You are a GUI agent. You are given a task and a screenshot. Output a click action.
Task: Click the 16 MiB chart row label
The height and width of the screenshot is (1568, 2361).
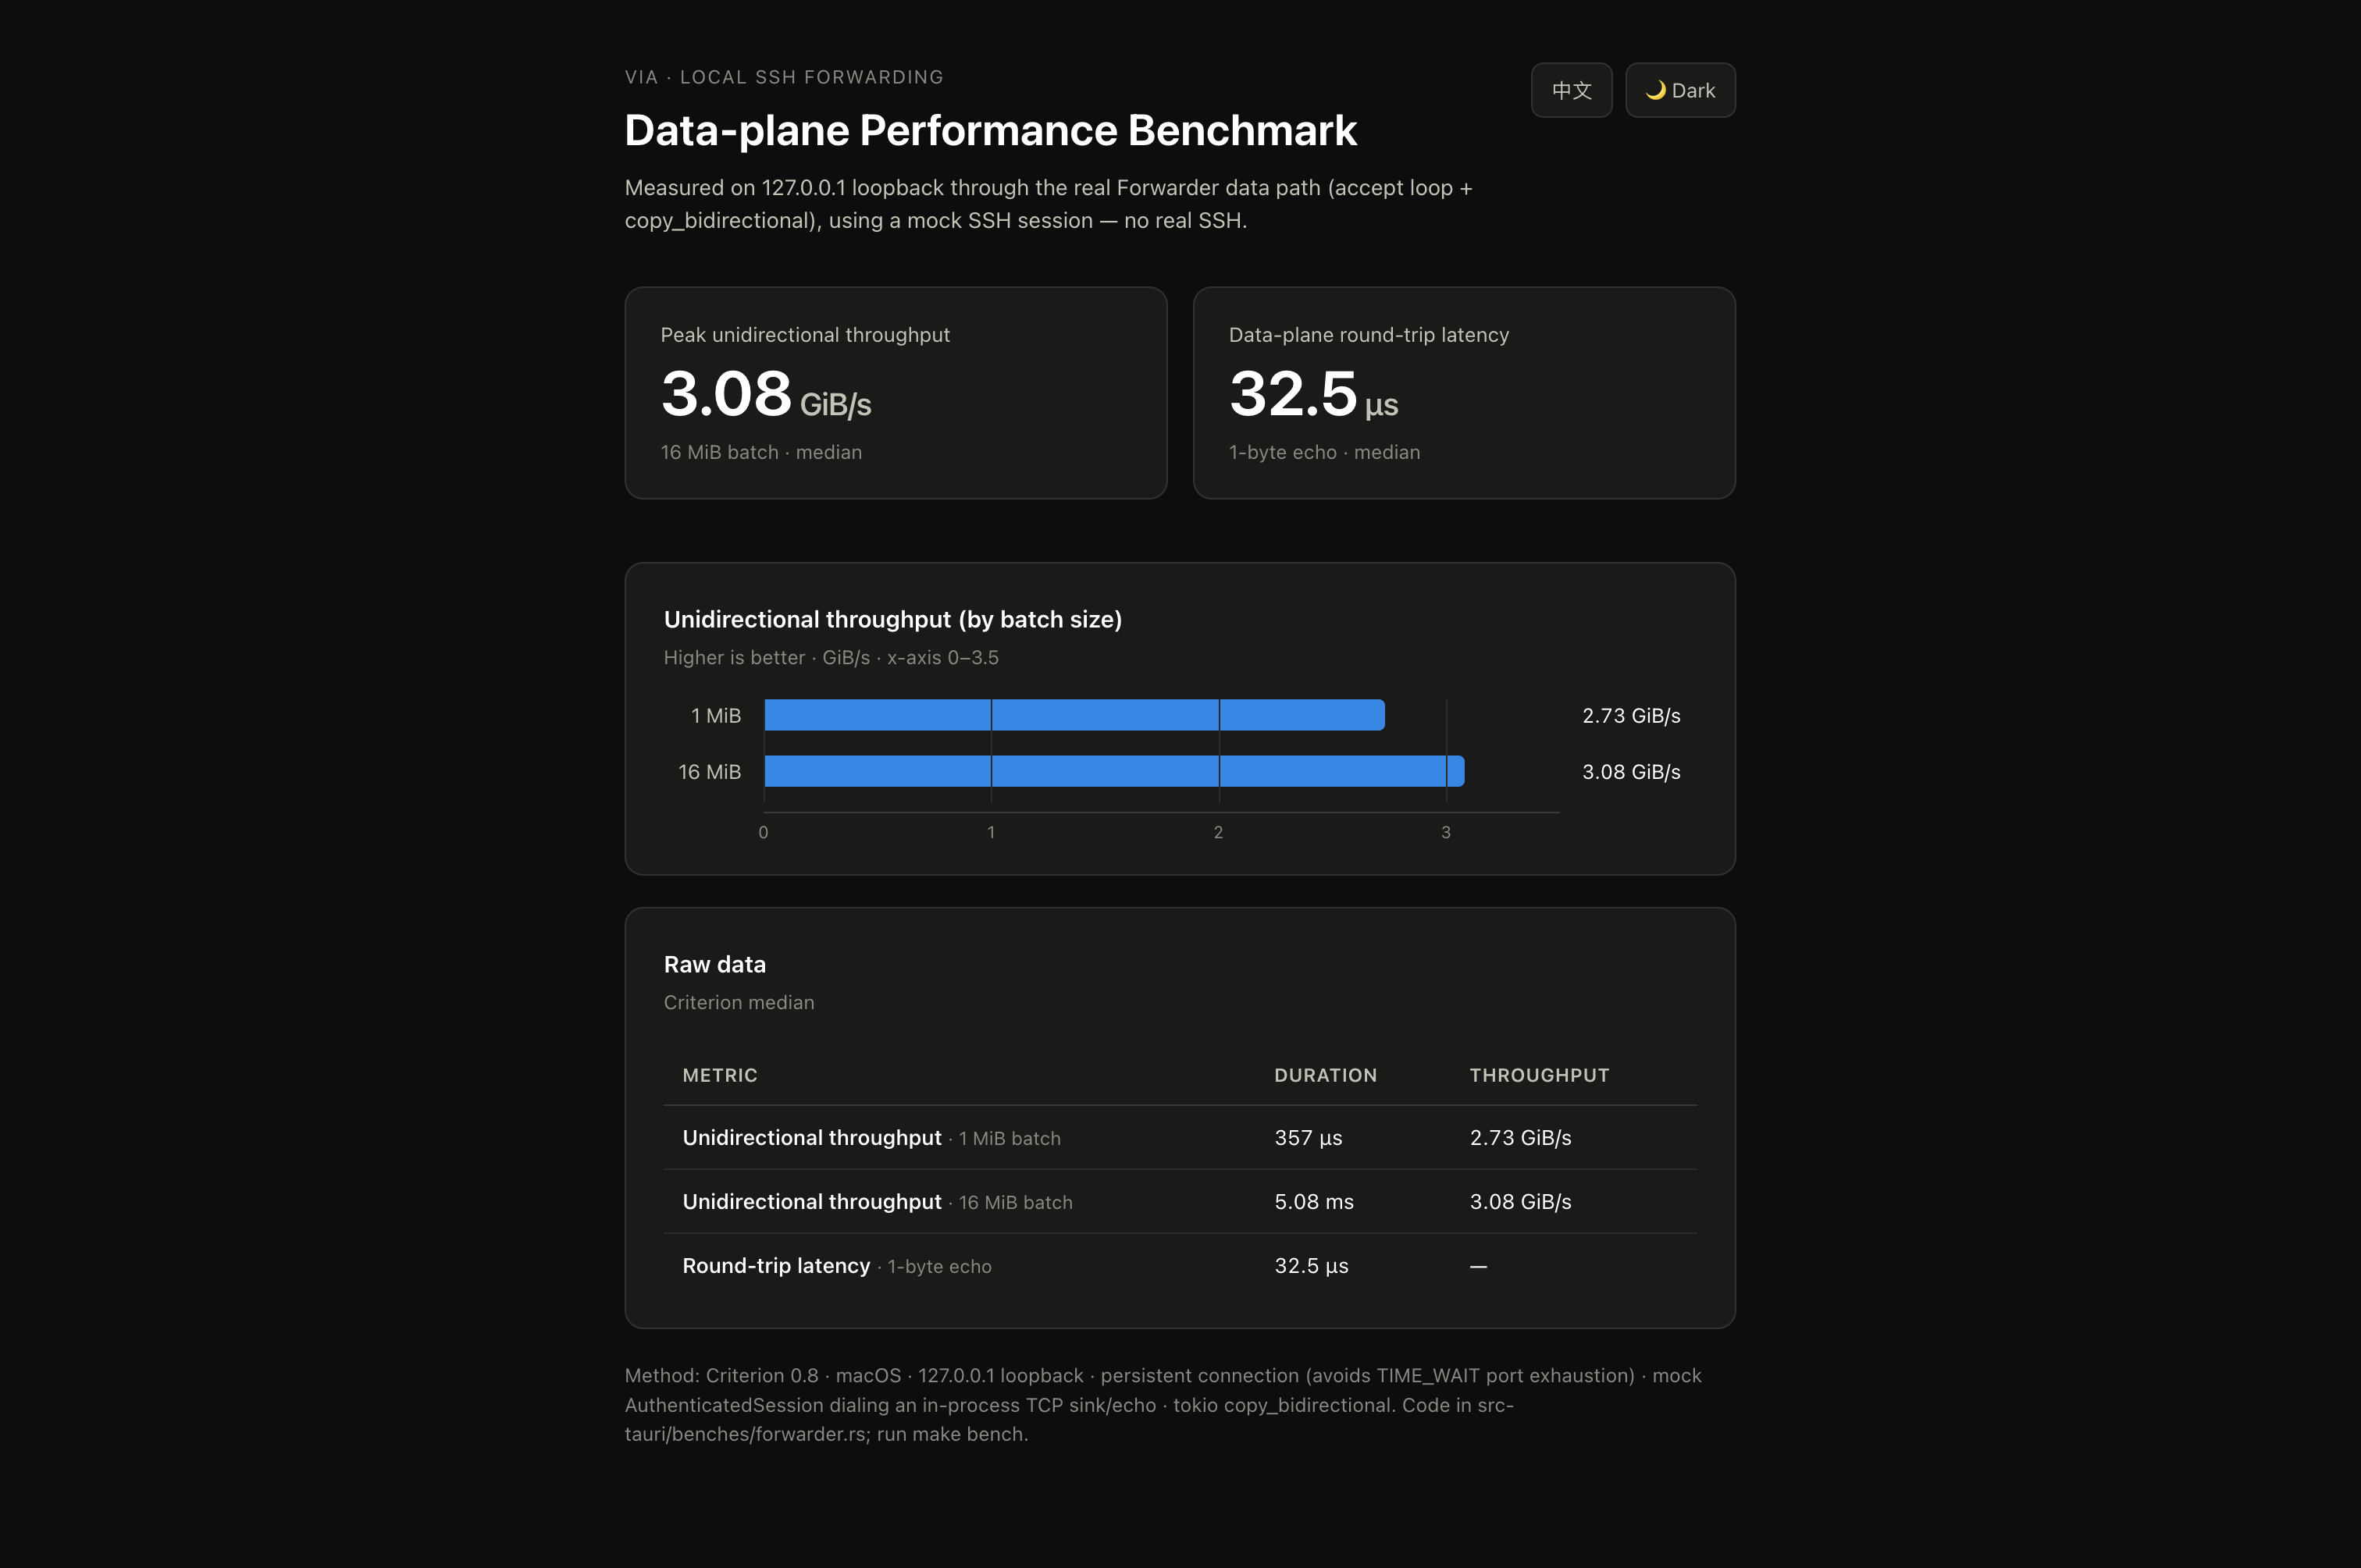709,772
